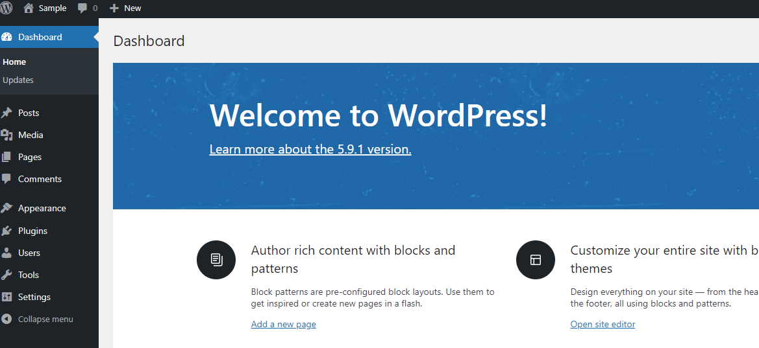This screenshot has width=759, height=348.
Task: Click the Customize your entire site heading
Action: tap(664, 259)
